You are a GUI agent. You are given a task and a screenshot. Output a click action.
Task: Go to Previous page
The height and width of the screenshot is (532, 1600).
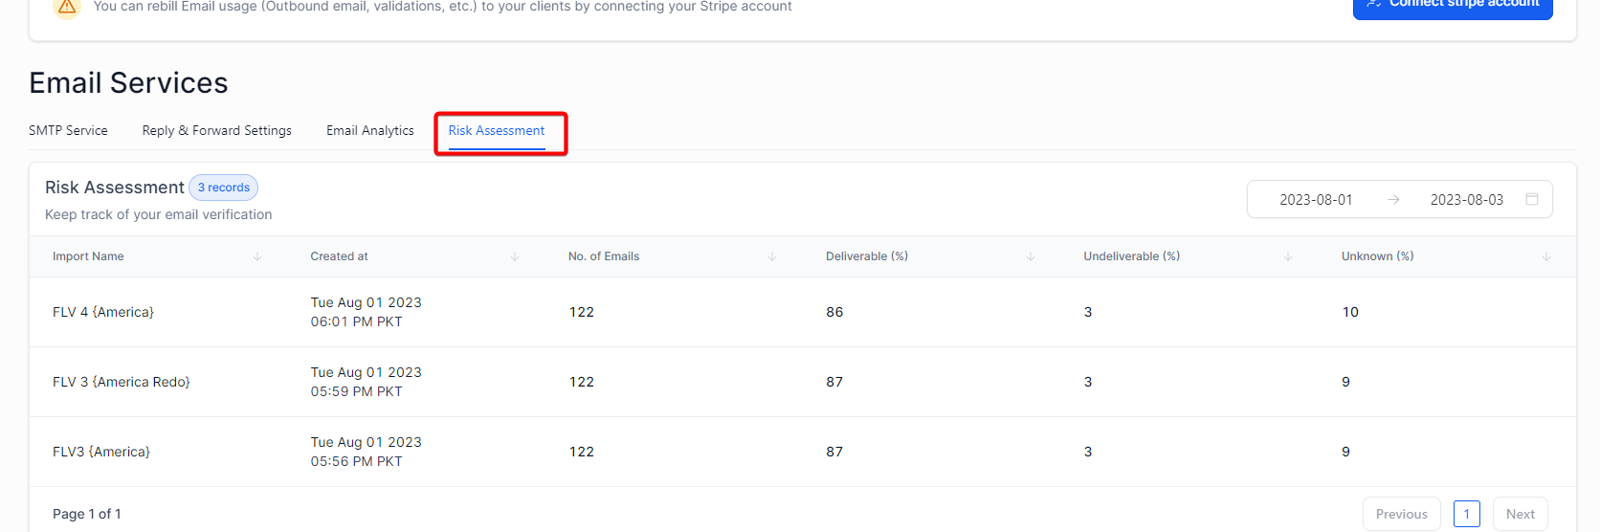tap(1402, 514)
